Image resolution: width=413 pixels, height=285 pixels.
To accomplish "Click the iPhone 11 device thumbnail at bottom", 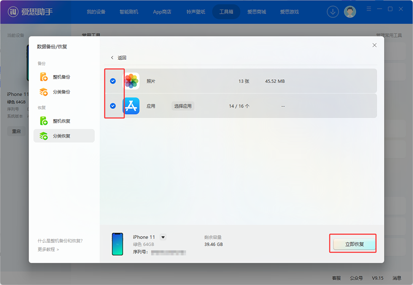I will coord(117,244).
